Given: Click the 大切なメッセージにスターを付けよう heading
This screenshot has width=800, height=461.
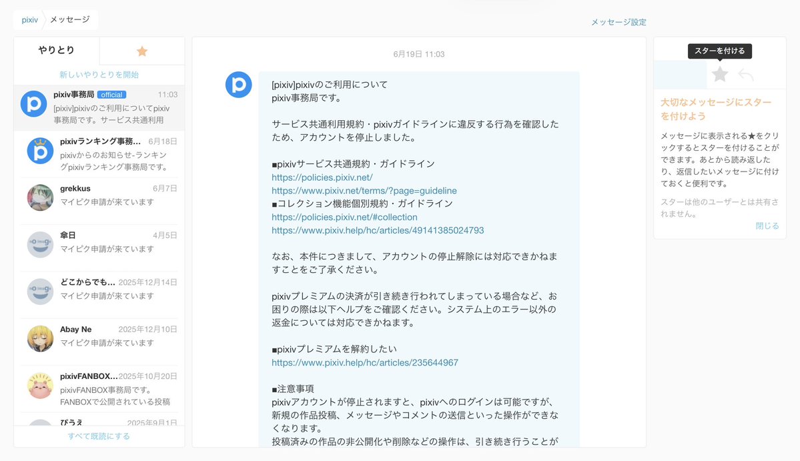Looking at the screenshot, I should [716, 109].
